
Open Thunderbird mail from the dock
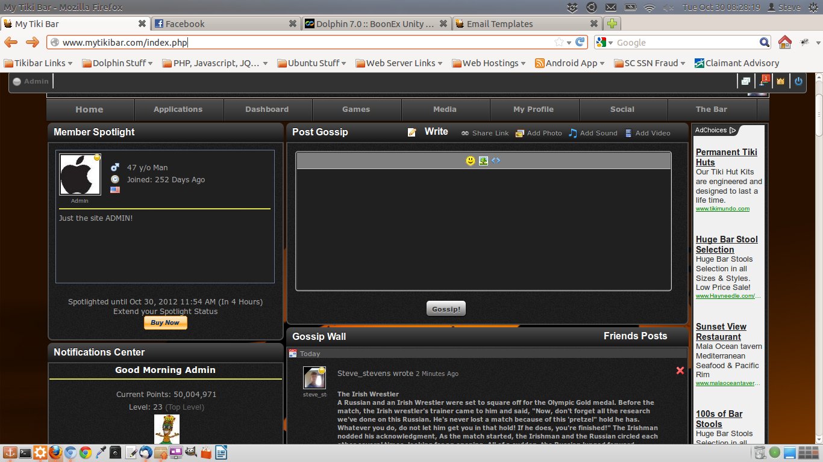click(x=146, y=453)
